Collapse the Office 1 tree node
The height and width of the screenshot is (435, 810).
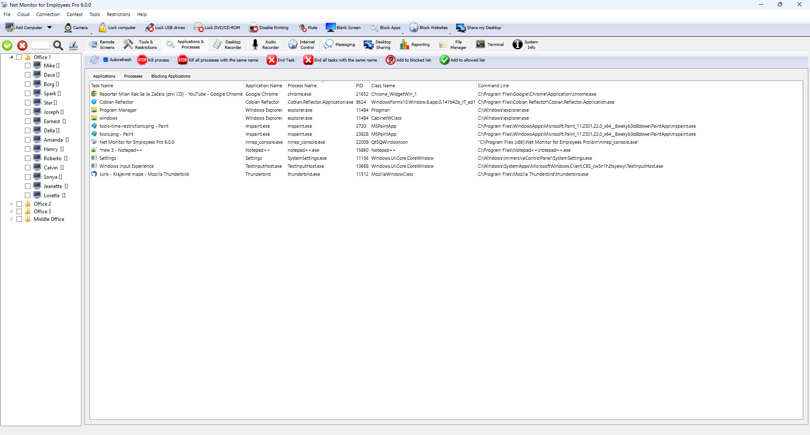pos(11,57)
